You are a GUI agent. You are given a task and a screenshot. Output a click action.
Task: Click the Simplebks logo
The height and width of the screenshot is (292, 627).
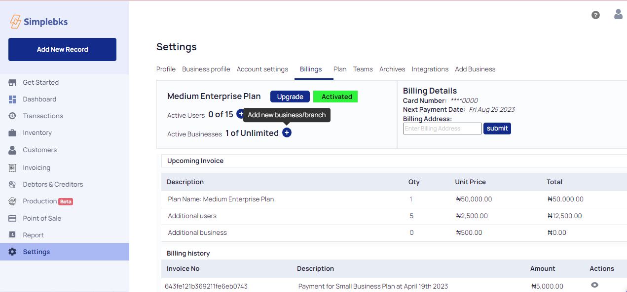coord(39,22)
